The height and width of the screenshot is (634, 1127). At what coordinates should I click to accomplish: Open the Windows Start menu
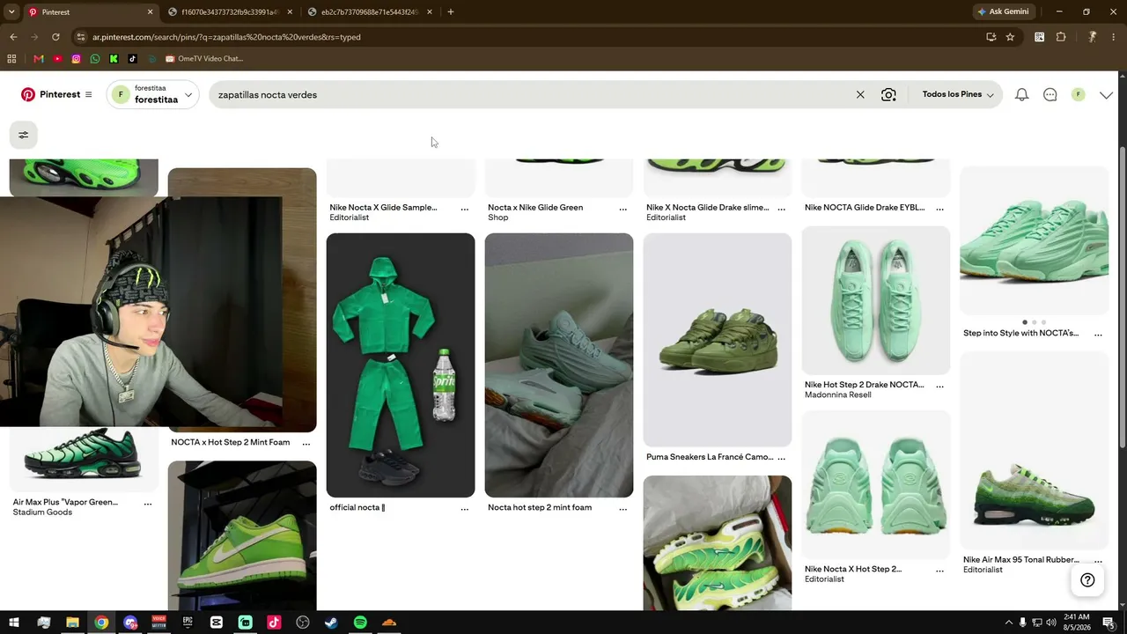(x=14, y=623)
